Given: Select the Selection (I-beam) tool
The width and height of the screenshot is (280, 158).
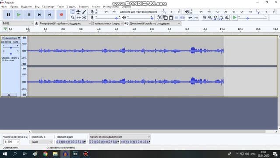Looking at the screenshot, I should [x=73, y=12].
